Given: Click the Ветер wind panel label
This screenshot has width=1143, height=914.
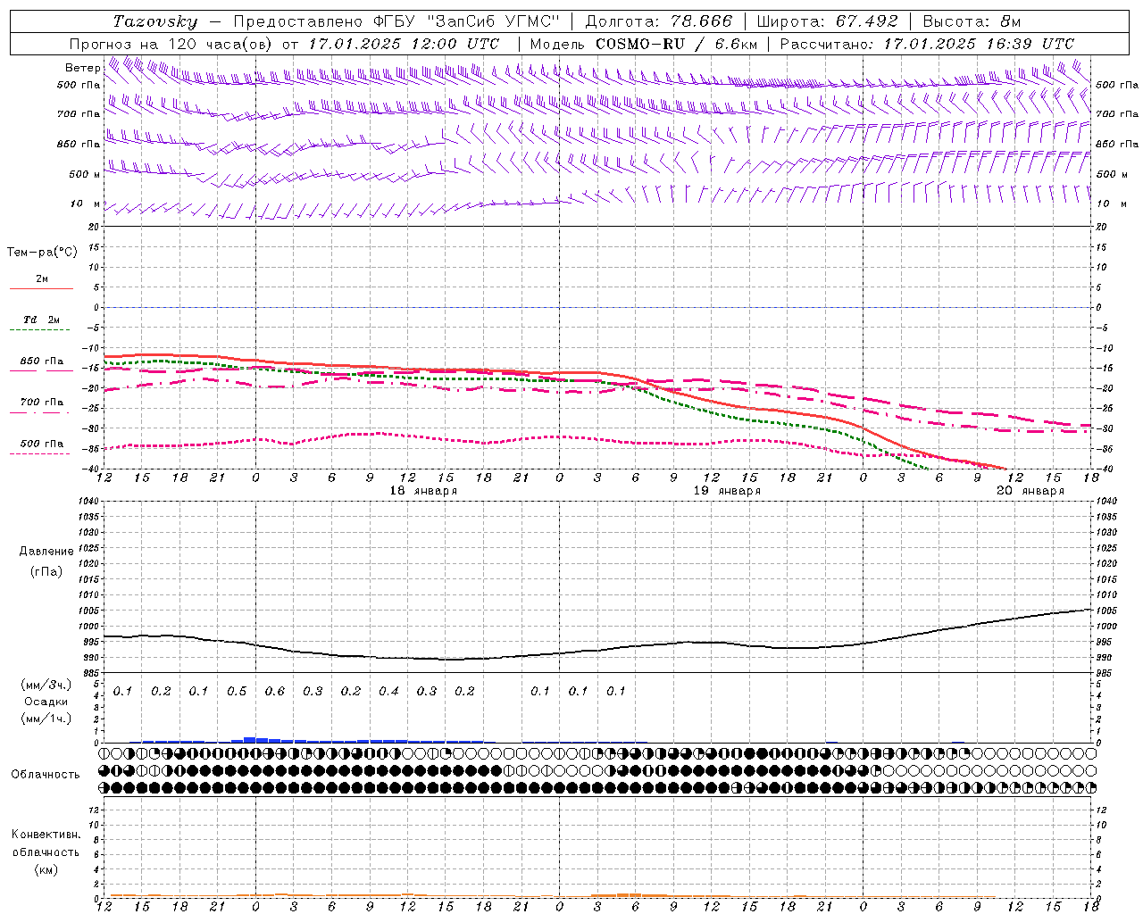Looking at the screenshot, I should tap(82, 68).
